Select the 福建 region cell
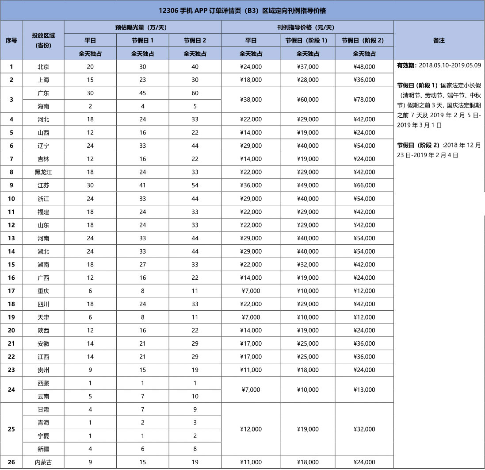 click(x=43, y=212)
